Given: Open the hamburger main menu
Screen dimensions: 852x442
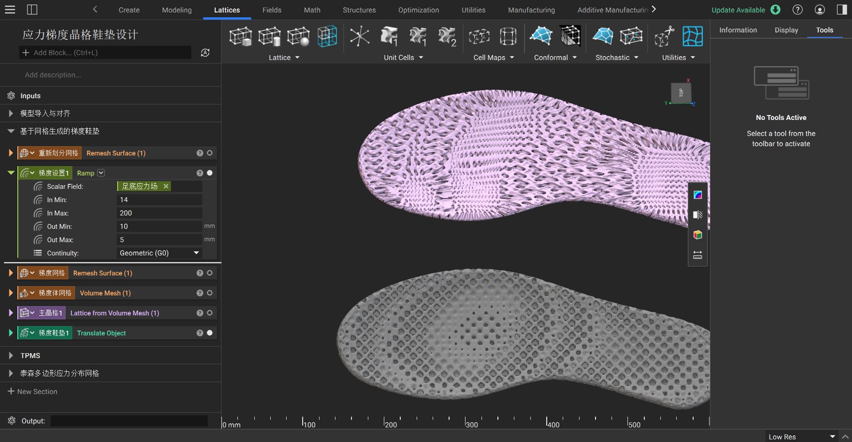Looking at the screenshot, I should 10,9.
